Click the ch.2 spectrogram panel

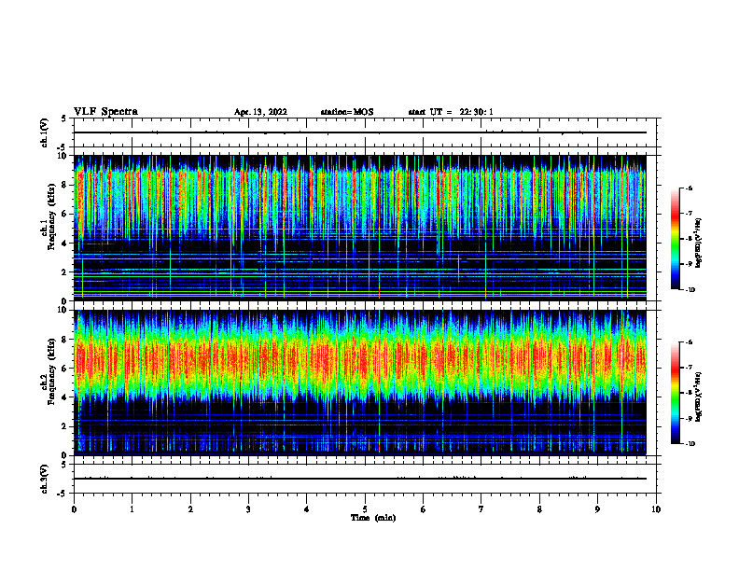pyautogui.click(x=360, y=383)
